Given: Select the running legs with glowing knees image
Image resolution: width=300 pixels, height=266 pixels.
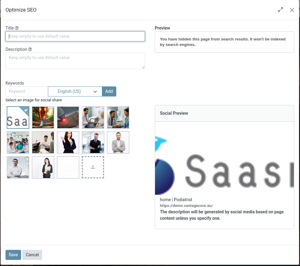Looking at the screenshot, I should click(x=43, y=117).
